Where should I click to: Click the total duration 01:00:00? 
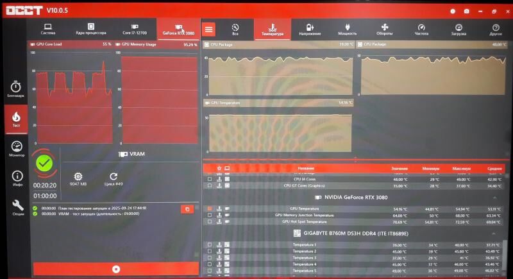(x=45, y=196)
